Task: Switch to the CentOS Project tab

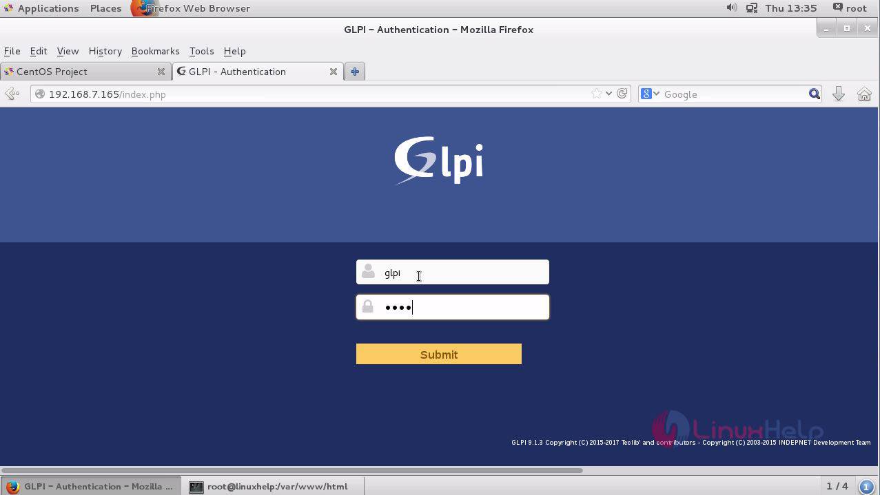Action: point(85,72)
